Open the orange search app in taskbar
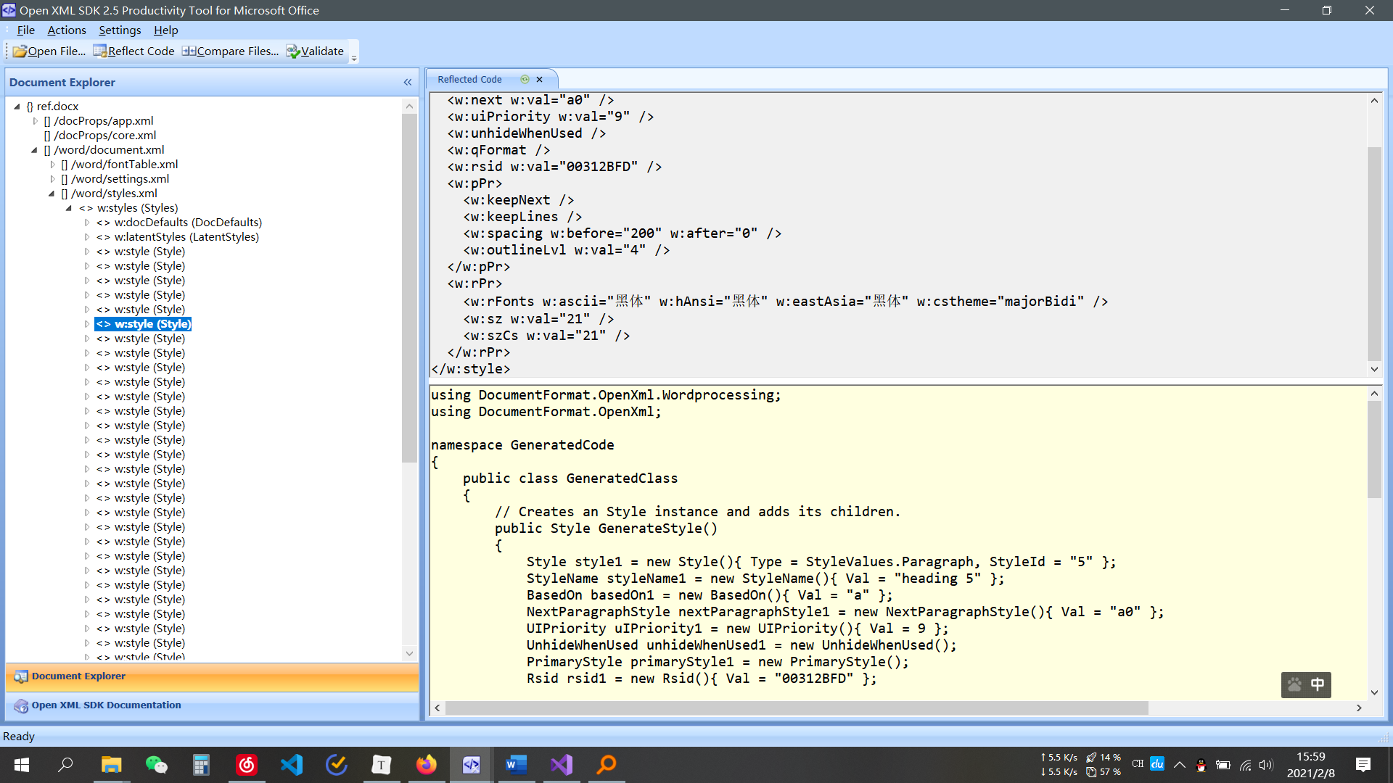The image size is (1393, 783). 607,765
